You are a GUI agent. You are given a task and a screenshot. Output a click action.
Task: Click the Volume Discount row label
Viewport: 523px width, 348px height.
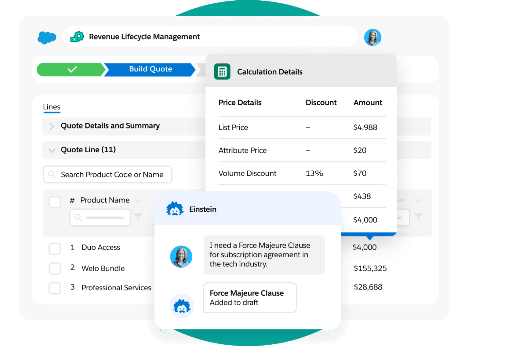248,173
